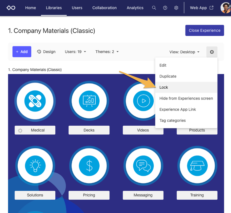Open the search magnifier icon
This screenshot has width=231, height=213.
pyautogui.click(x=154, y=8)
